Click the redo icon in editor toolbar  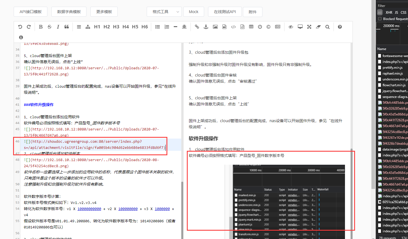pyautogui.click(x=29, y=27)
